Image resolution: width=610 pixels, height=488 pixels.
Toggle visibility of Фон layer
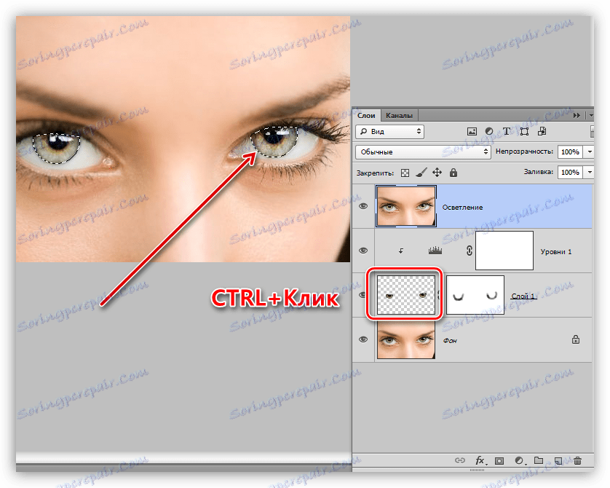point(363,339)
